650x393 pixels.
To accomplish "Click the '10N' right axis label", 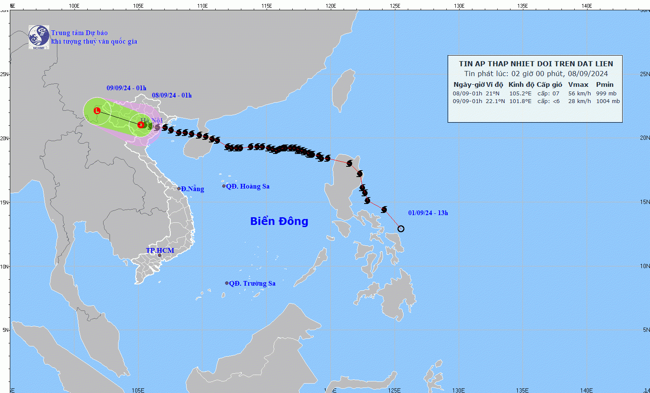I will [645, 266].
